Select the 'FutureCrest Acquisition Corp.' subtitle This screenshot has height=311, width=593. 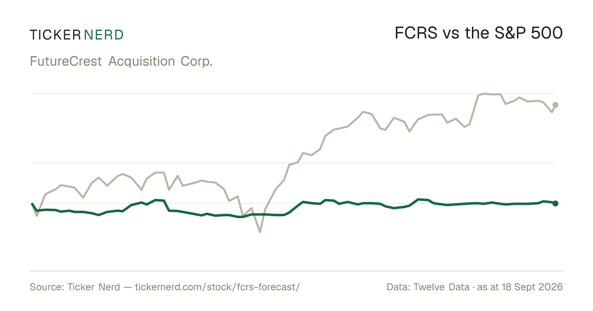pos(122,62)
